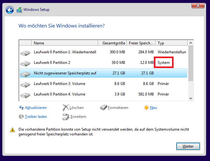Viewport: 210px width, 161px height.
Task: Click the partition list scroll down arrow
Action: coord(191,98)
